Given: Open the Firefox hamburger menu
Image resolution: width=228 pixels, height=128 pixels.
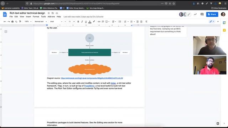Looking at the screenshot, I should [225, 4].
